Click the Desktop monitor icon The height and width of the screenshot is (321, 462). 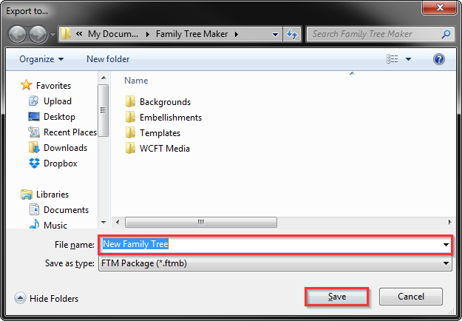click(34, 117)
